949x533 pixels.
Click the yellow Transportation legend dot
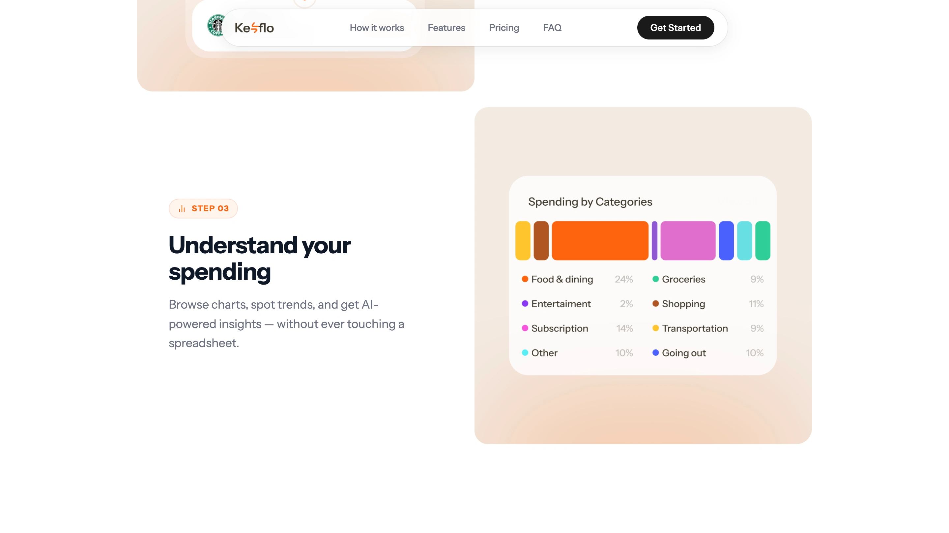tap(655, 328)
